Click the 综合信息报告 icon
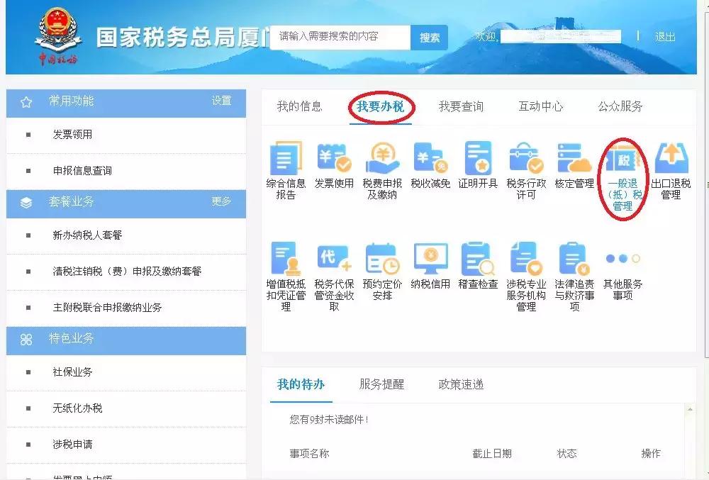The image size is (709, 480). coord(285,169)
